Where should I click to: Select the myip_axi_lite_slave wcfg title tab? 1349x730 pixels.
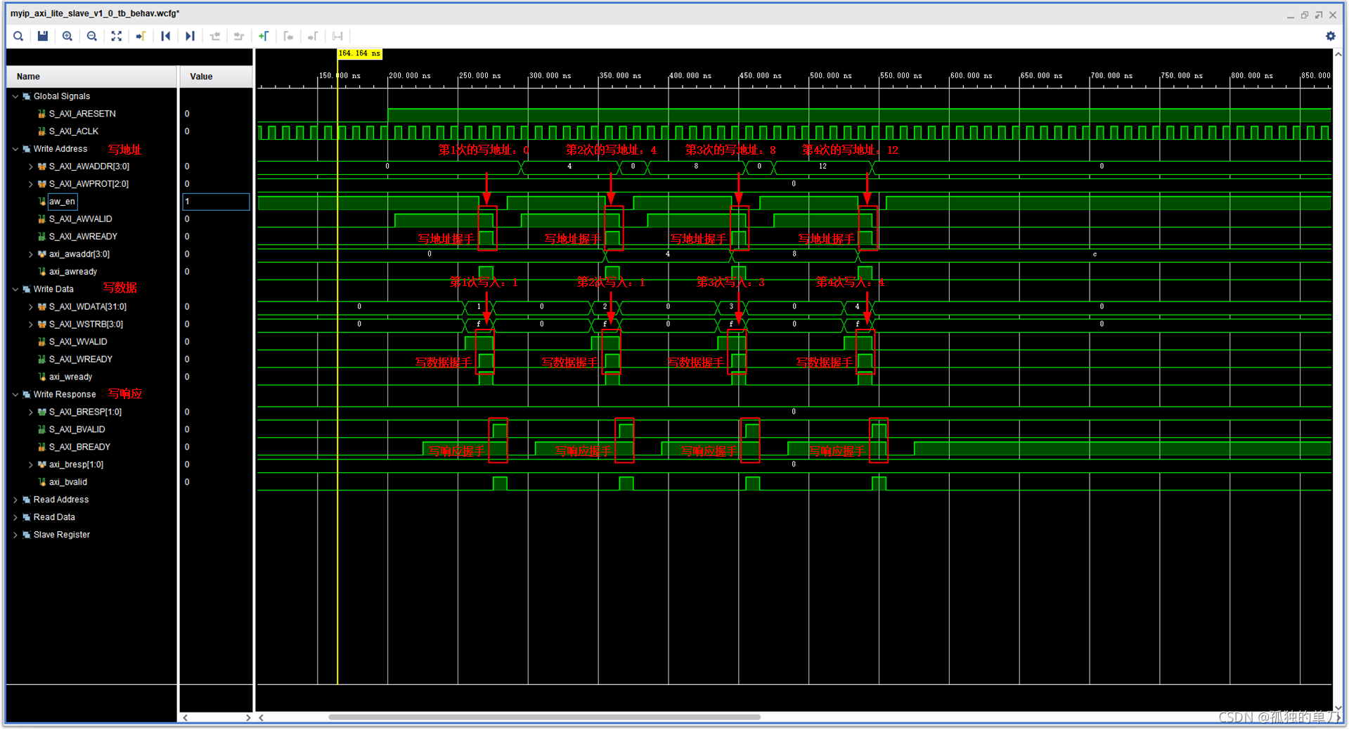[95, 13]
